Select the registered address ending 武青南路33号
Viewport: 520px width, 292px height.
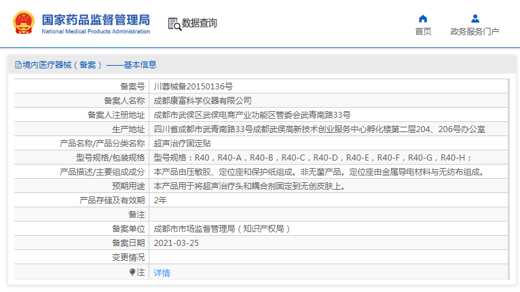pos(252,115)
